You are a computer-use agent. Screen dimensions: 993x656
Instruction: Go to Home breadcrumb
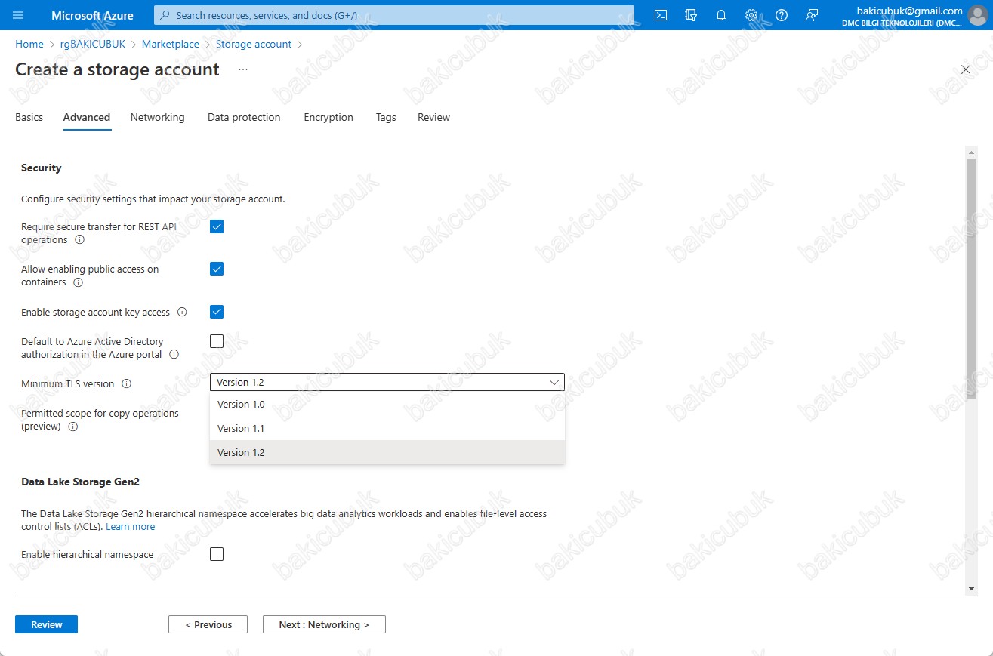click(x=29, y=45)
